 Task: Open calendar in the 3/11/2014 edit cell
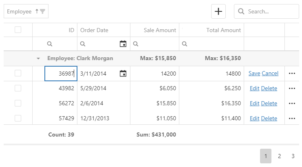point(123,74)
